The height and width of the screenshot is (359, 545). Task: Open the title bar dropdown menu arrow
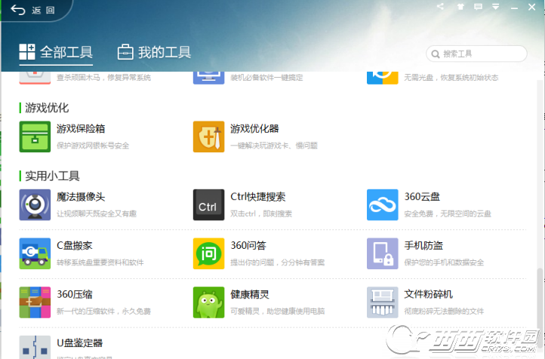tap(496, 7)
